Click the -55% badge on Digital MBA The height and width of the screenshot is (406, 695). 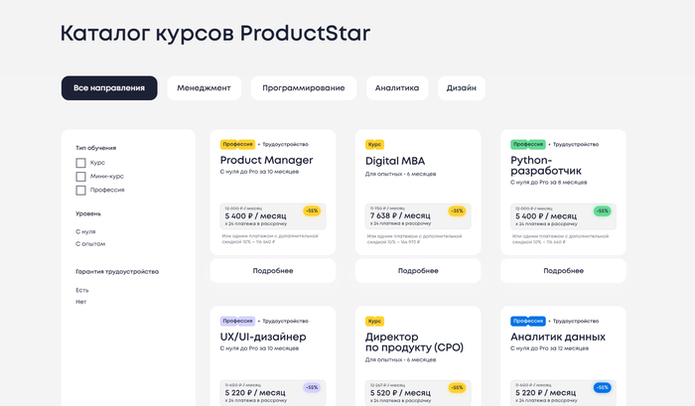(456, 211)
